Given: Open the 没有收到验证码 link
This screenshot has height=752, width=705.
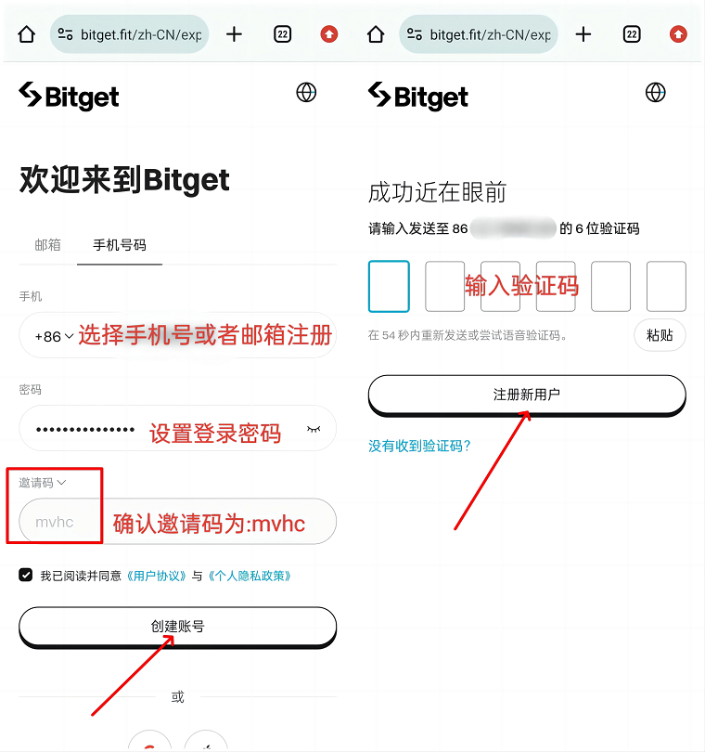Looking at the screenshot, I should [x=419, y=446].
